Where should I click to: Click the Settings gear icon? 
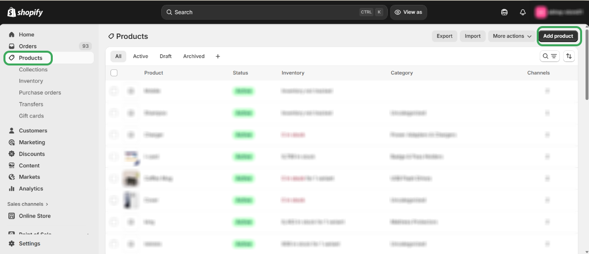point(12,244)
